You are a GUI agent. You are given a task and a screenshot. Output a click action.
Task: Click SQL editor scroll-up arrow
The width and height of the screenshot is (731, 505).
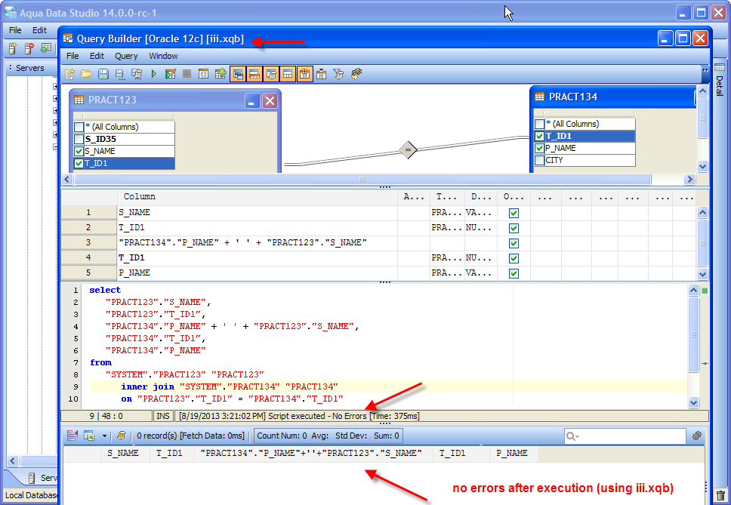[x=693, y=290]
